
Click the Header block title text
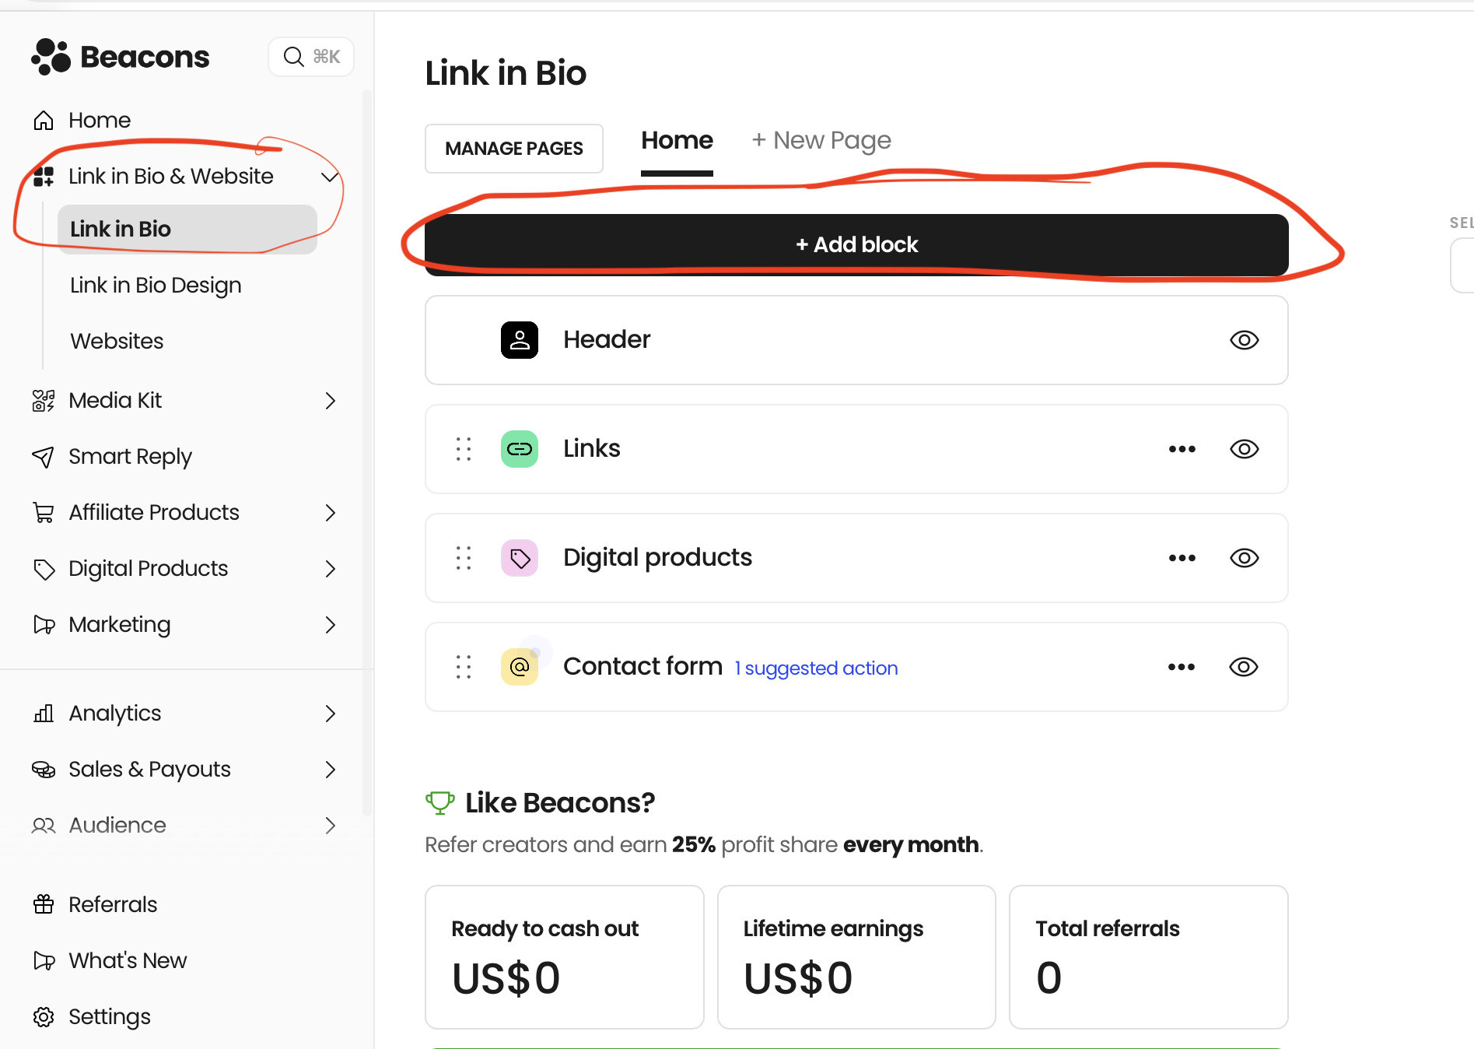point(607,340)
